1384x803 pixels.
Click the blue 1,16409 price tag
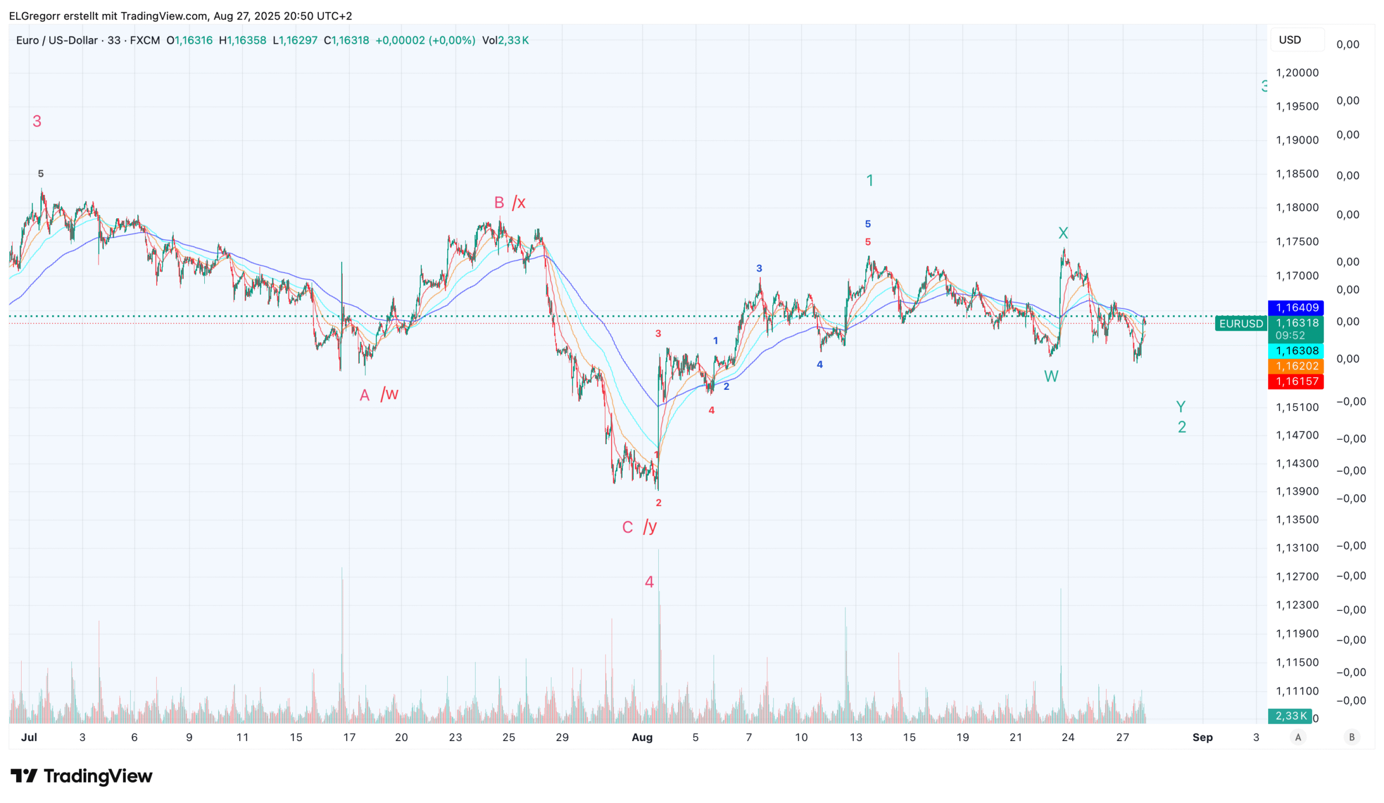click(1297, 307)
